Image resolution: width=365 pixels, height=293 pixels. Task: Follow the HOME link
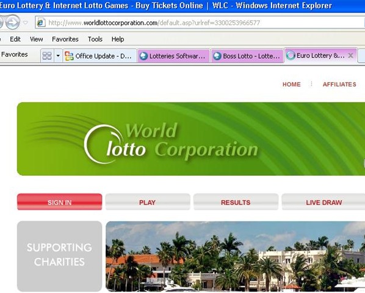point(291,84)
